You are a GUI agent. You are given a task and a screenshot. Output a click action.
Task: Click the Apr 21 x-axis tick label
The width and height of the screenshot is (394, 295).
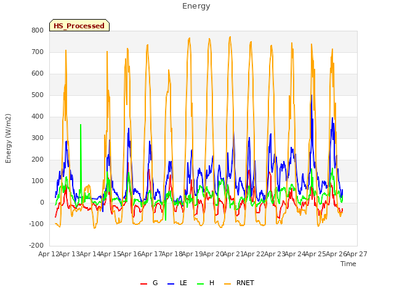point(233,254)
